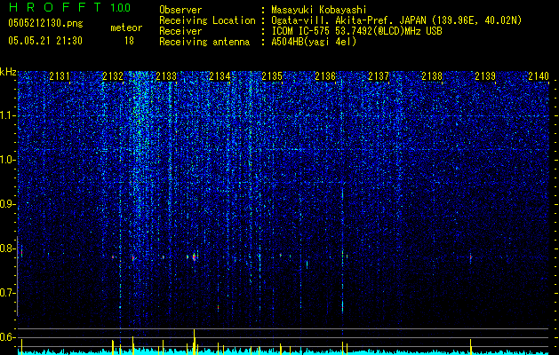The image size is (559, 355).
Task: Click the 2131 time tick label
Action: [60, 76]
